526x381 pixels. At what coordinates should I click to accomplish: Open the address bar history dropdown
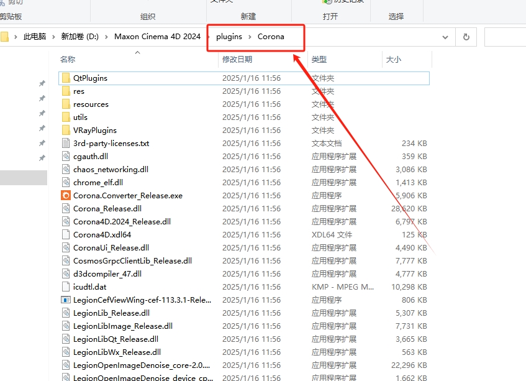coord(445,37)
